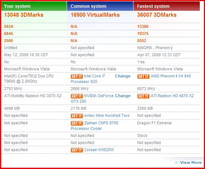205x169 pixels.
Task: Click the Apr 07, 2009 12:33 CDT date
Action: coord(159,55)
